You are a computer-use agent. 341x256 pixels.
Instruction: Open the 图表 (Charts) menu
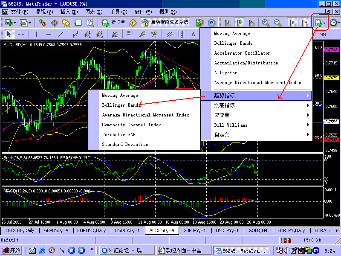(x=93, y=12)
